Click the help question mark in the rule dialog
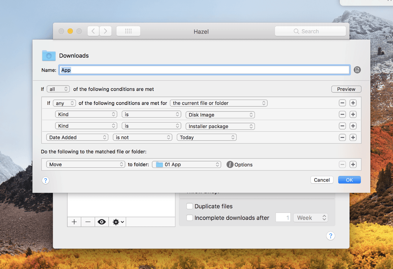This screenshot has width=393, height=269. click(45, 180)
